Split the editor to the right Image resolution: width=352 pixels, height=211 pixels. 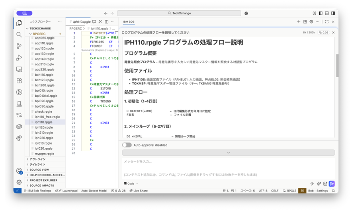(x=107, y=22)
